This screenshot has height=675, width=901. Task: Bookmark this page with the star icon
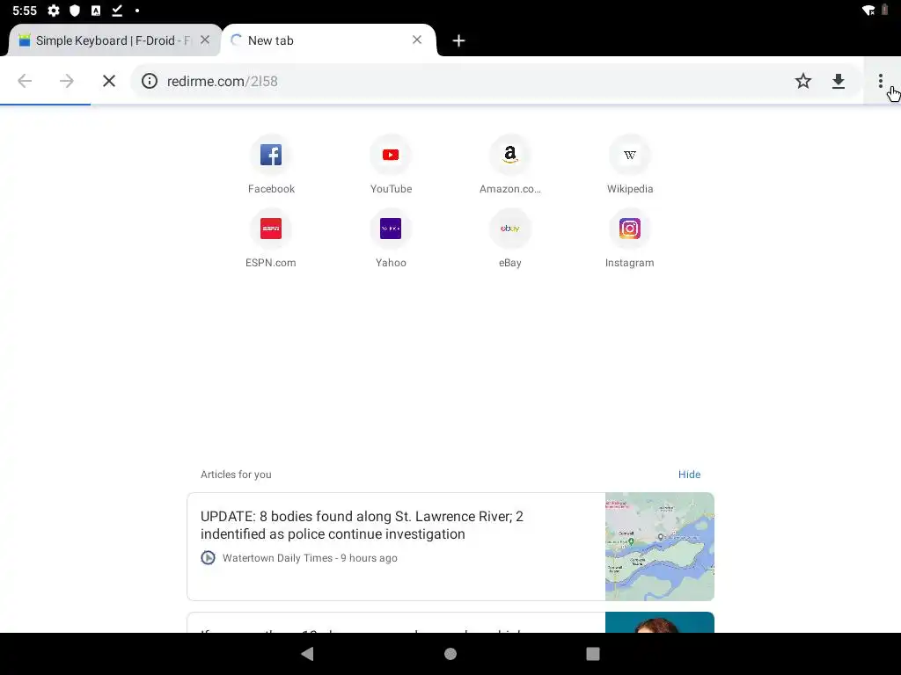click(802, 81)
